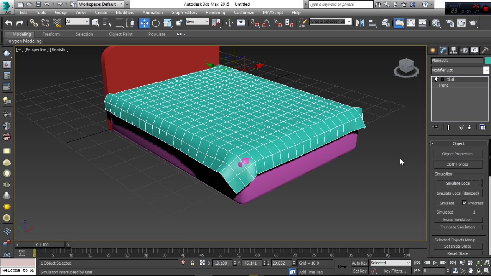
Task: Open the Rendered Frame Window
Action: (461, 23)
